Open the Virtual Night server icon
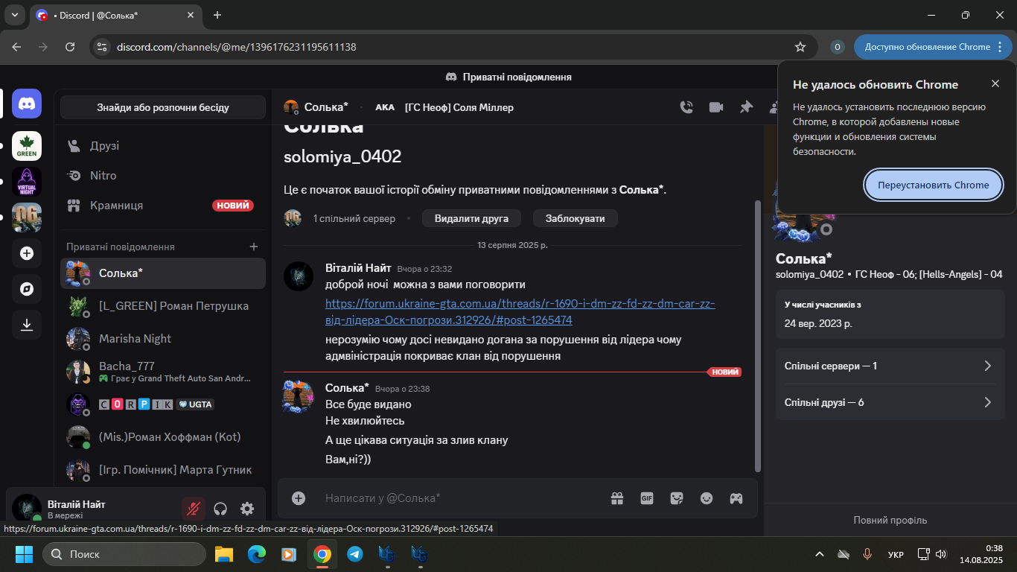This screenshot has width=1017, height=572. coord(27,182)
